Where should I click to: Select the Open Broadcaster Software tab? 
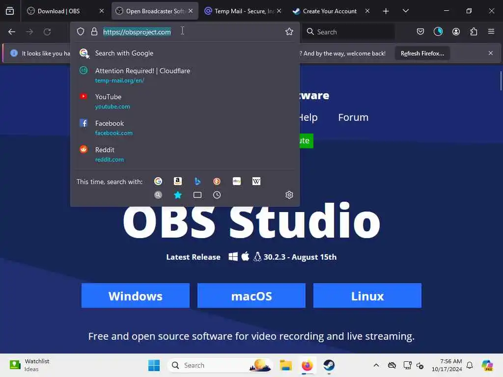pyautogui.click(x=155, y=11)
